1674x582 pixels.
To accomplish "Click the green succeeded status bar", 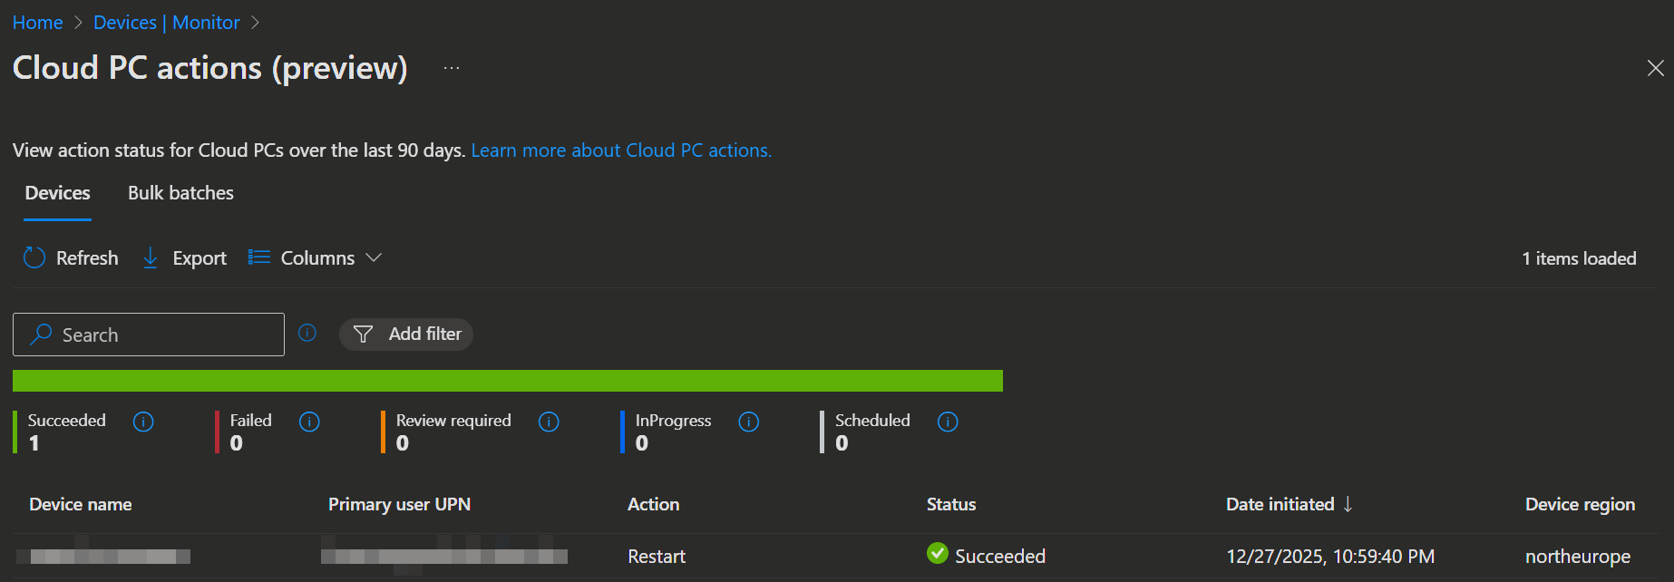I will tap(508, 381).
